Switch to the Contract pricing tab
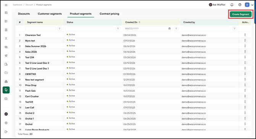 click(109, 14)
